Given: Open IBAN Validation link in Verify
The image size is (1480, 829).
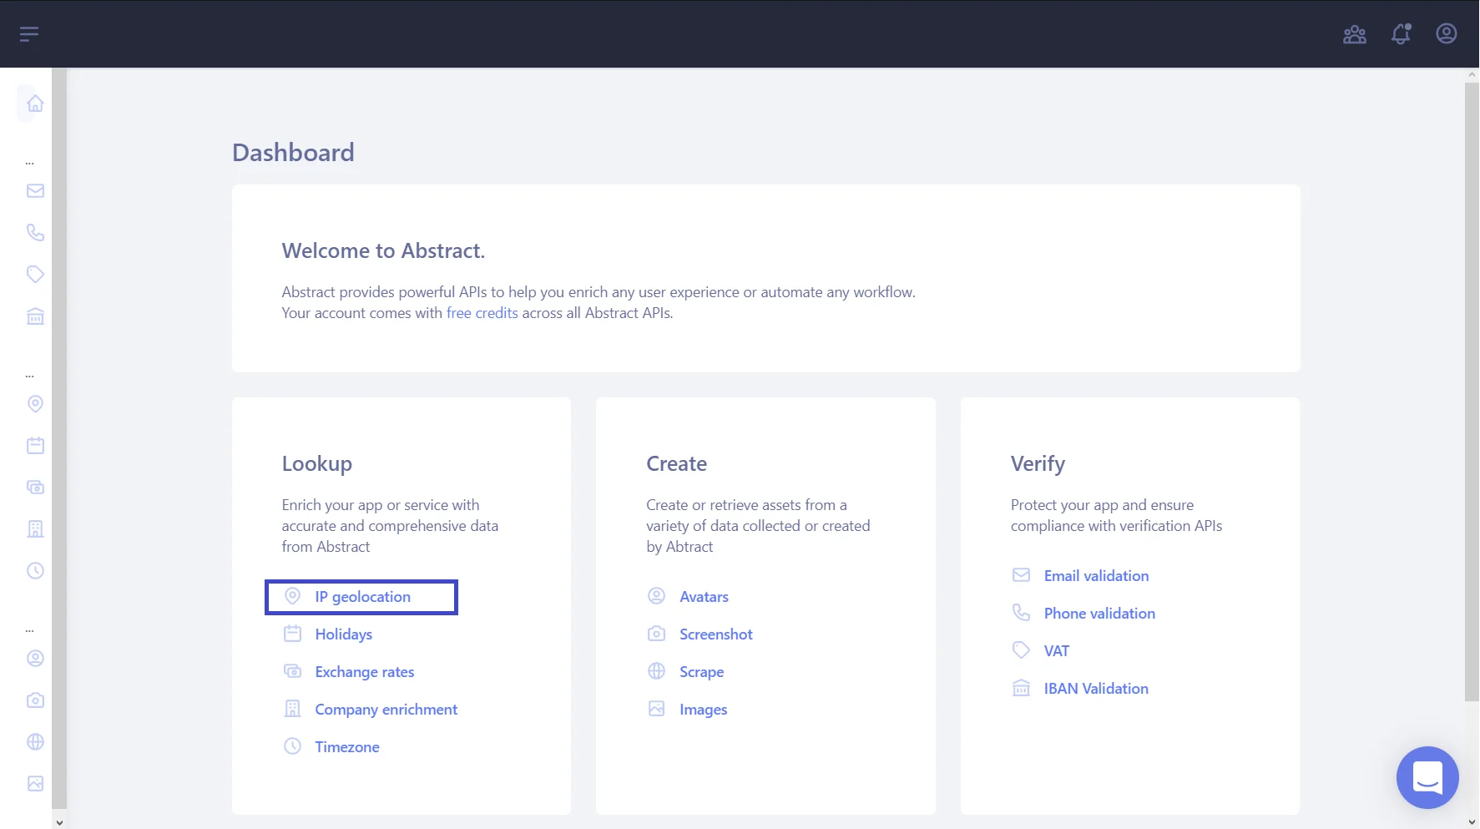Looking at the screenshot, I should 1096,689.
